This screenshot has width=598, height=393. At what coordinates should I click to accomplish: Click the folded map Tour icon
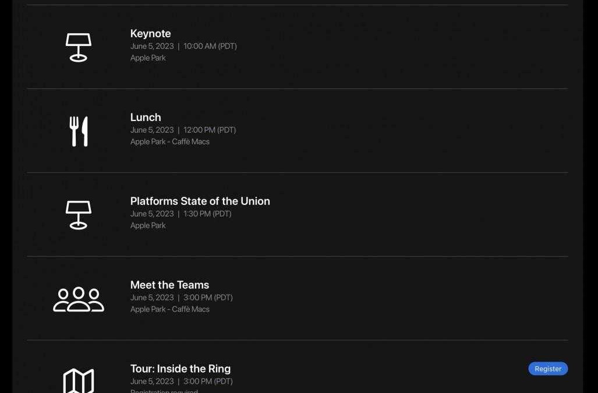79,381
